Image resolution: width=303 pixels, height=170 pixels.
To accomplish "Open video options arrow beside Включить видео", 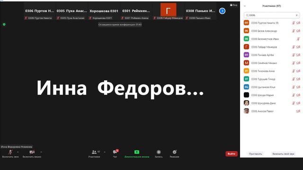I will [x=41, y=152].
